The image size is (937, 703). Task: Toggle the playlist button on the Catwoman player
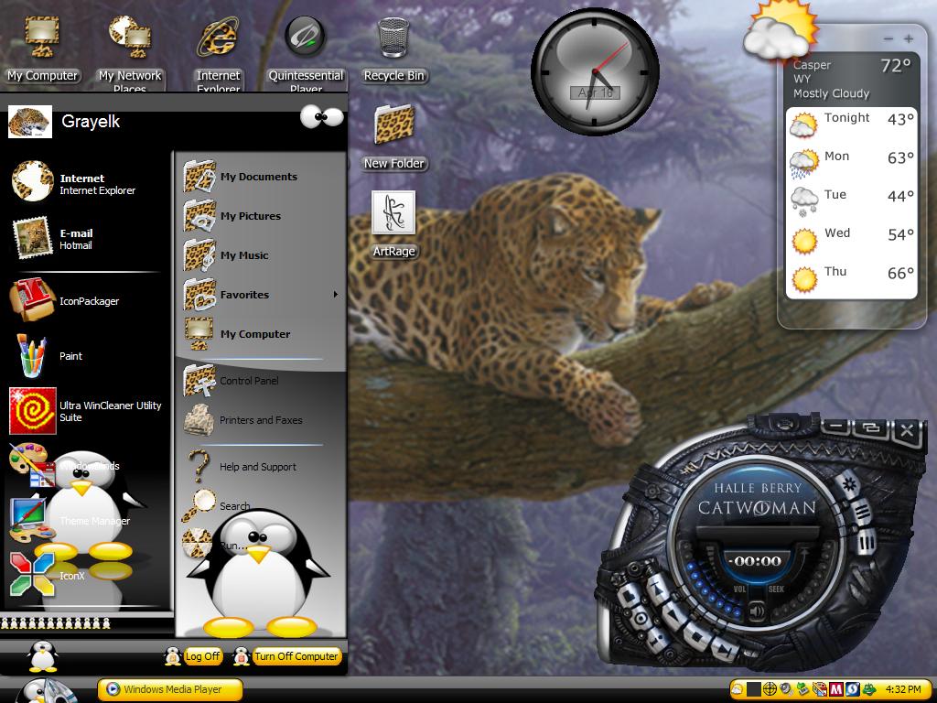(860, 513)
